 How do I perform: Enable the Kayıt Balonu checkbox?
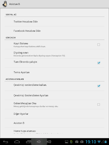[98, 44]
